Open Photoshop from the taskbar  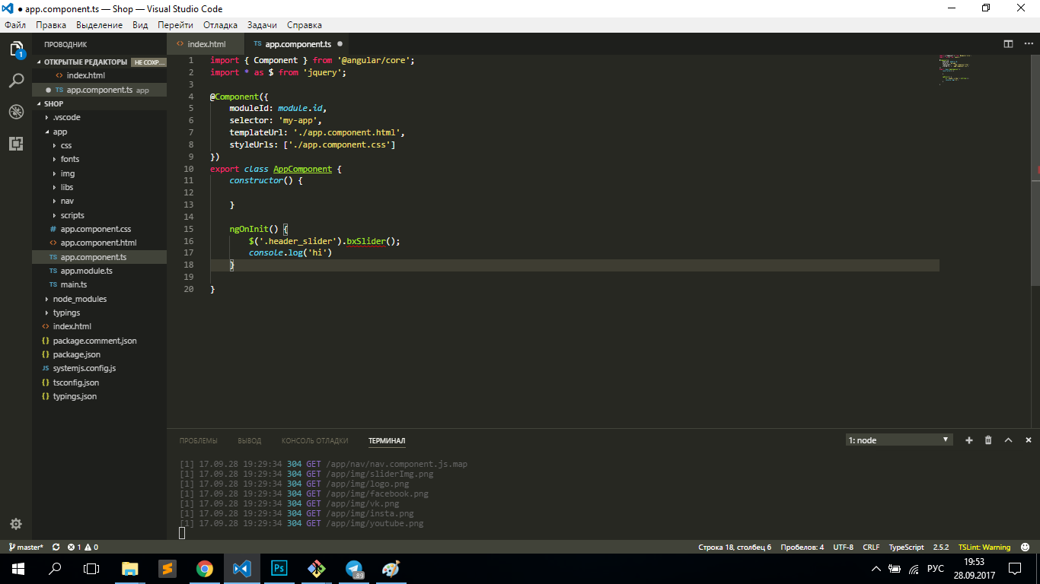(279, 569)
